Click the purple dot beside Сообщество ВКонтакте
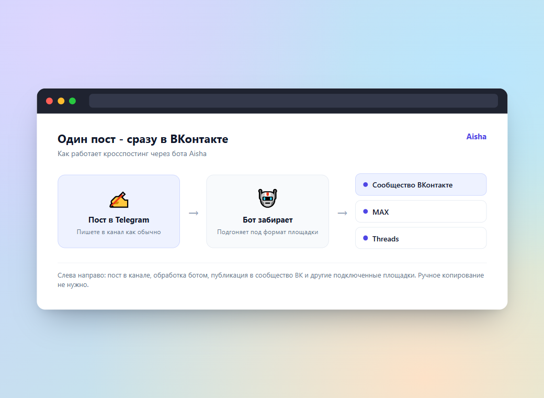This screenshot has height=398, width=544. [365, 185]
